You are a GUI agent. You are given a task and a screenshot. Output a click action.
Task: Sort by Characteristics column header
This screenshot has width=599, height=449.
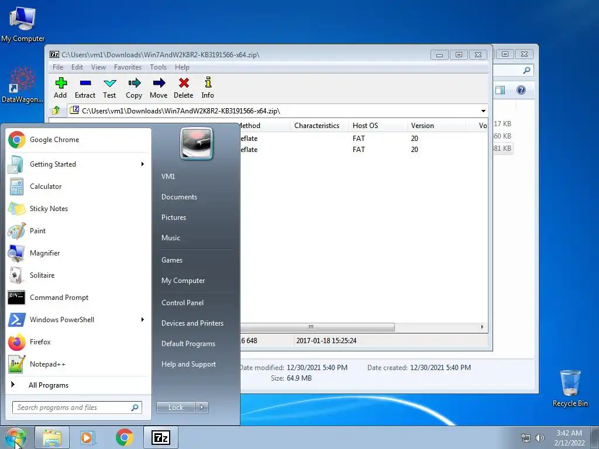point(319,126)
